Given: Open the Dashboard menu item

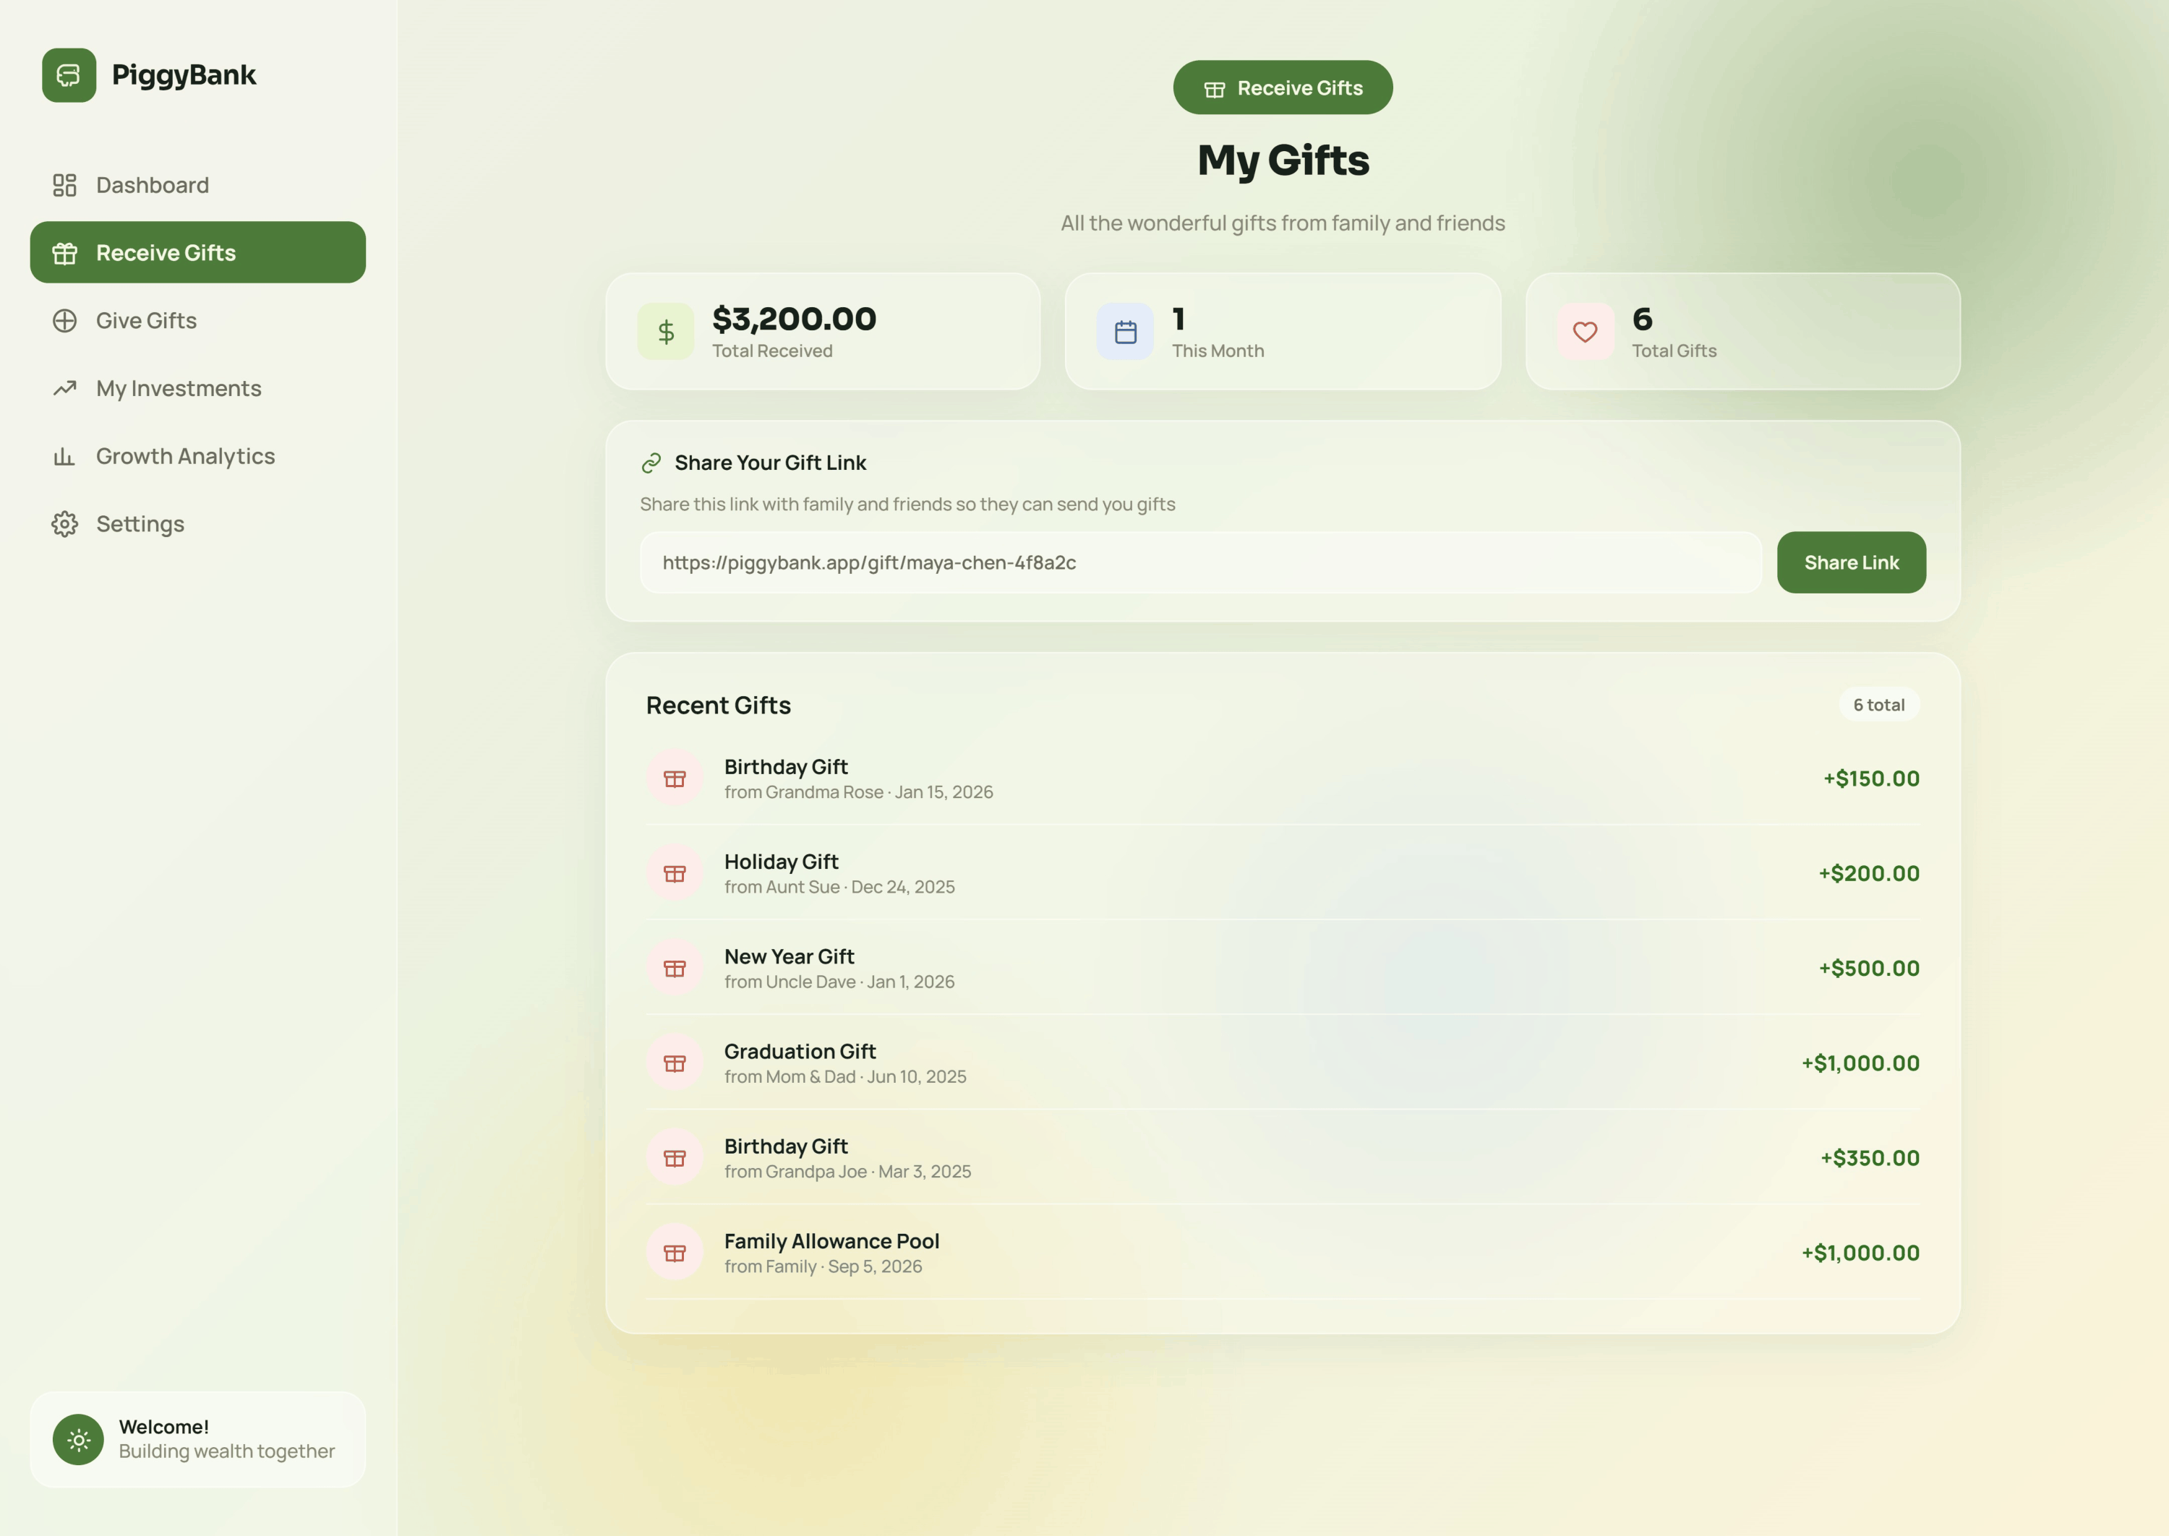Looking at the screenshot, I should tap(197, 185).
